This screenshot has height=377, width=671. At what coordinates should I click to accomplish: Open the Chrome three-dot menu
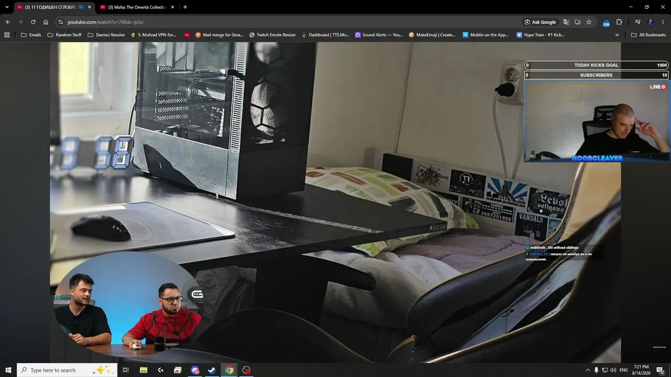tap(663, 22)
